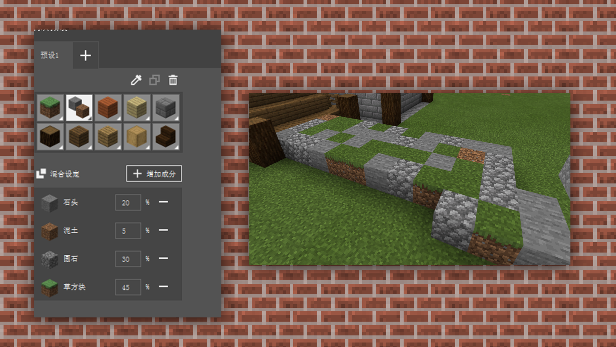Edit the 石头 percentage field showing 20
This screenshot has width=616, height=347.
click(128, 203)
